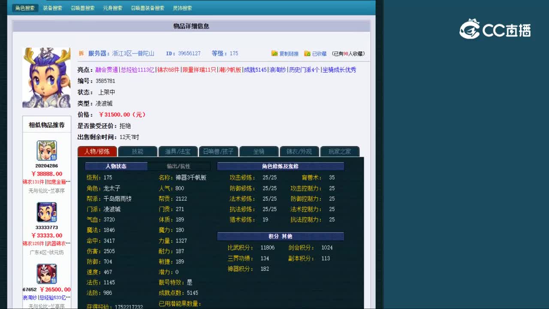Click the 已收藏 favorite folder icon
549x309 pixels.
coord(307,53)
